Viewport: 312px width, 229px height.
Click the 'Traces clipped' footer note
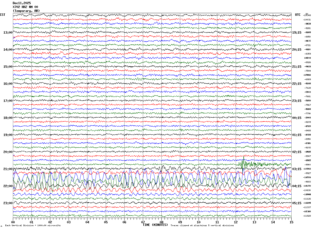[x=202, y=226]
